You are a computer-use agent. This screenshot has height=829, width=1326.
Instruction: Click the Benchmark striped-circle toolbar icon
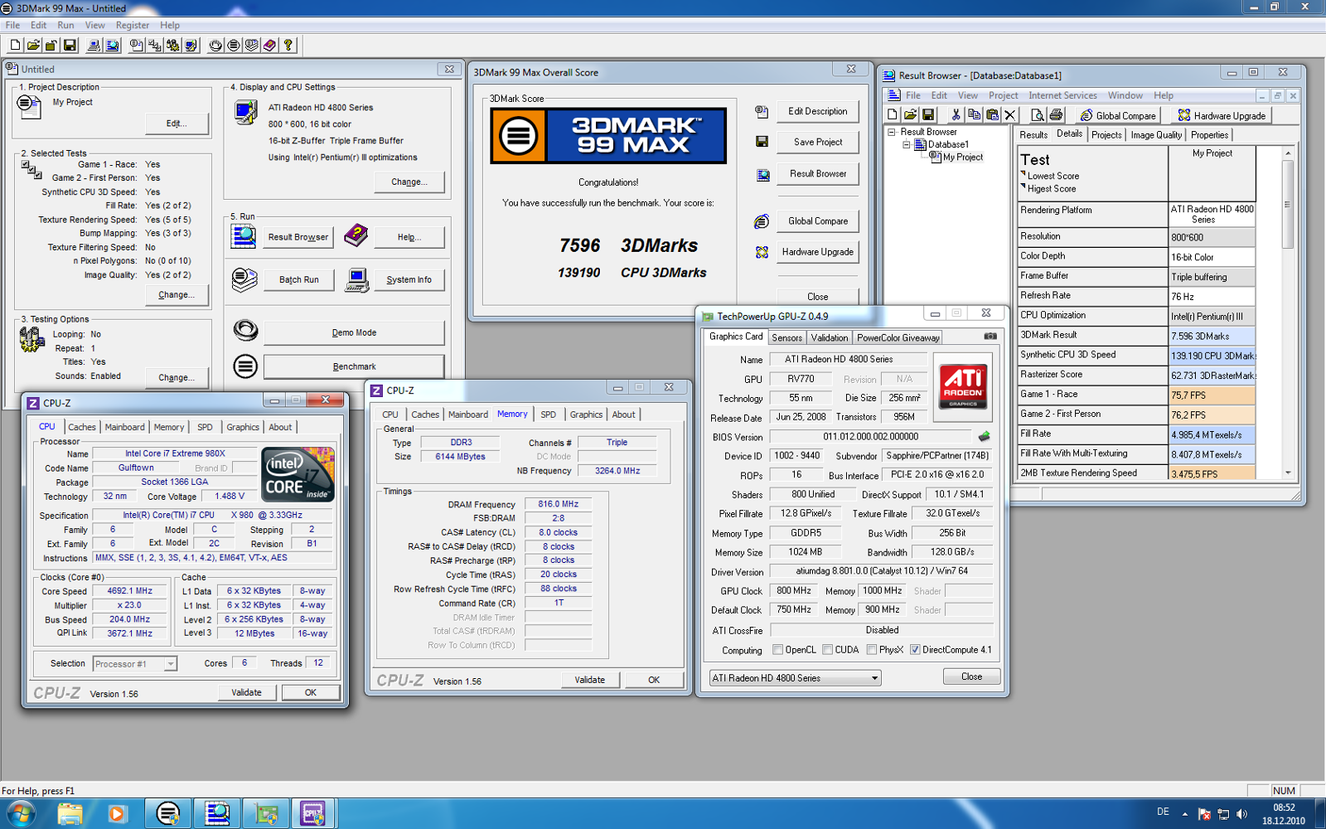coord(234,46)
